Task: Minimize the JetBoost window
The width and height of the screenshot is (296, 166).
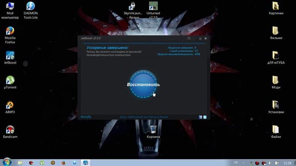Action: tap(200, 38)
